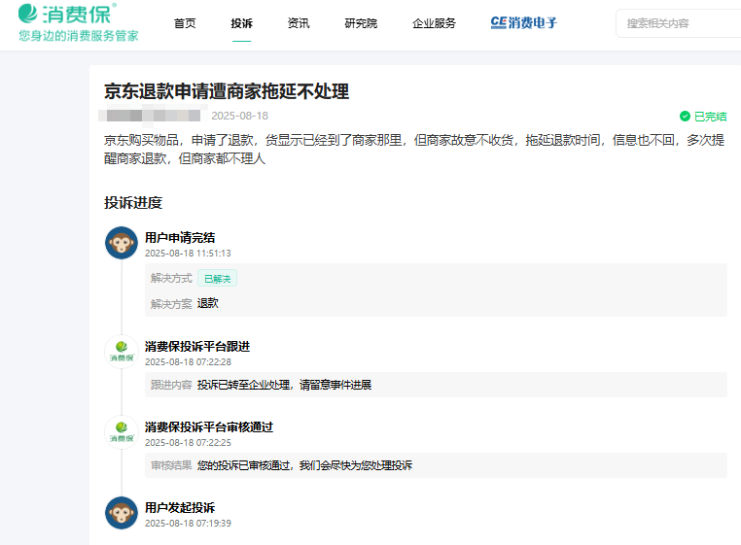Click the CE消费电子 logo link

coord(523,22)
